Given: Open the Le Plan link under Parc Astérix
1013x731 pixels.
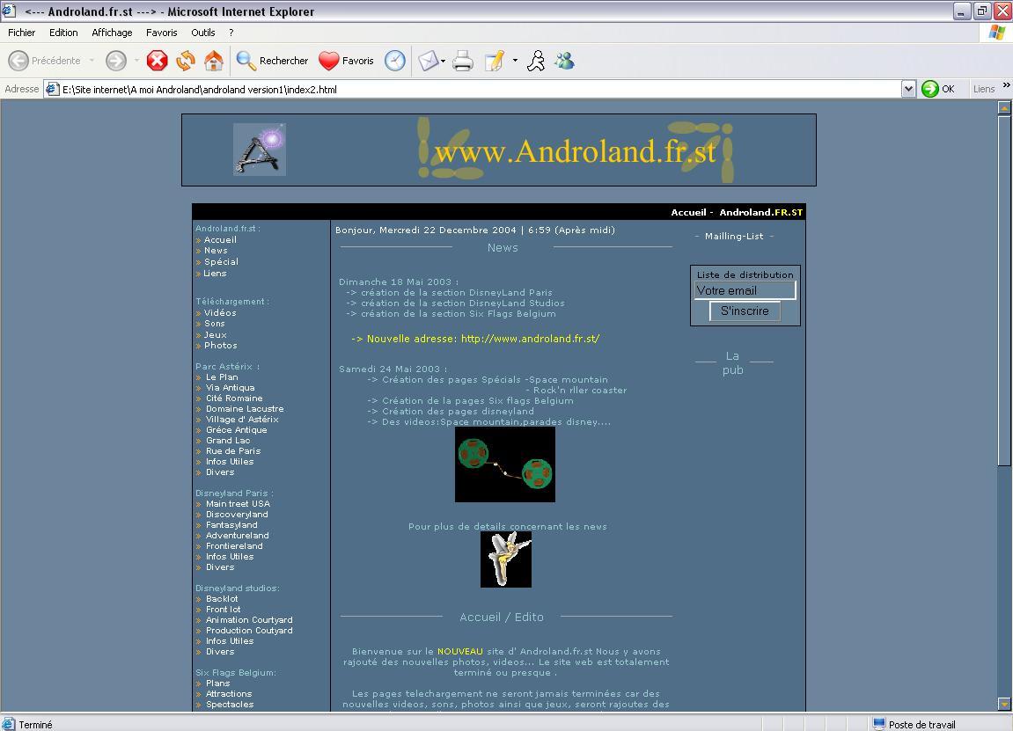Looking at the screenshot, I should pyautogui.click(x=222, y=377).
